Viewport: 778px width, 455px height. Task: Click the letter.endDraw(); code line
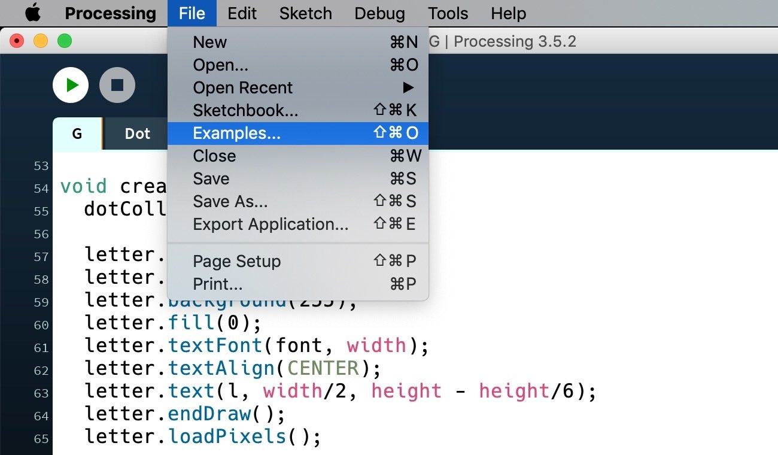(x=186, y=414)
